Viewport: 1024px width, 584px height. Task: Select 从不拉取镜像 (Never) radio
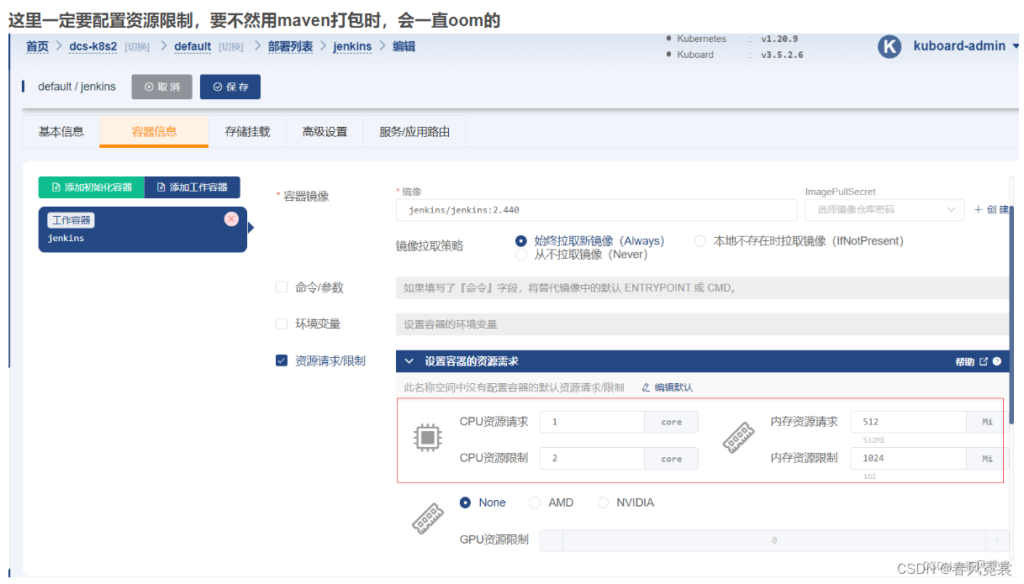pyautogui.click(x=521, y=254)
